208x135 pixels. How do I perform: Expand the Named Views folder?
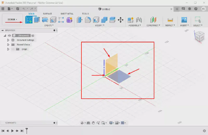[8, 45]
